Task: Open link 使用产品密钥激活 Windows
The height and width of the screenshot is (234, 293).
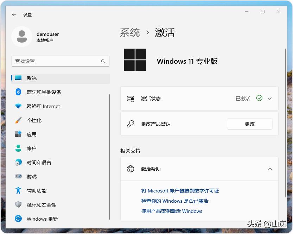Action: click(x=172, y=211)
